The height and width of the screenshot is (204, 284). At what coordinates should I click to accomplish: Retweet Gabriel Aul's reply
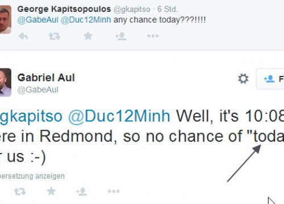click(x=20, y=192)
